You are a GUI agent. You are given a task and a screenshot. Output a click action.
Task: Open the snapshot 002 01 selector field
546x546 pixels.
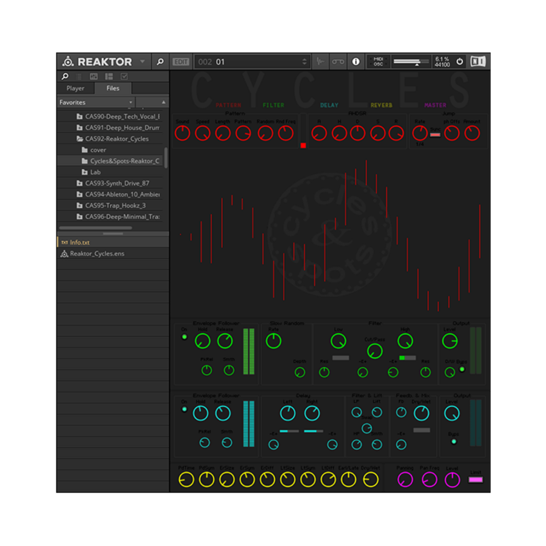point(252,61)
